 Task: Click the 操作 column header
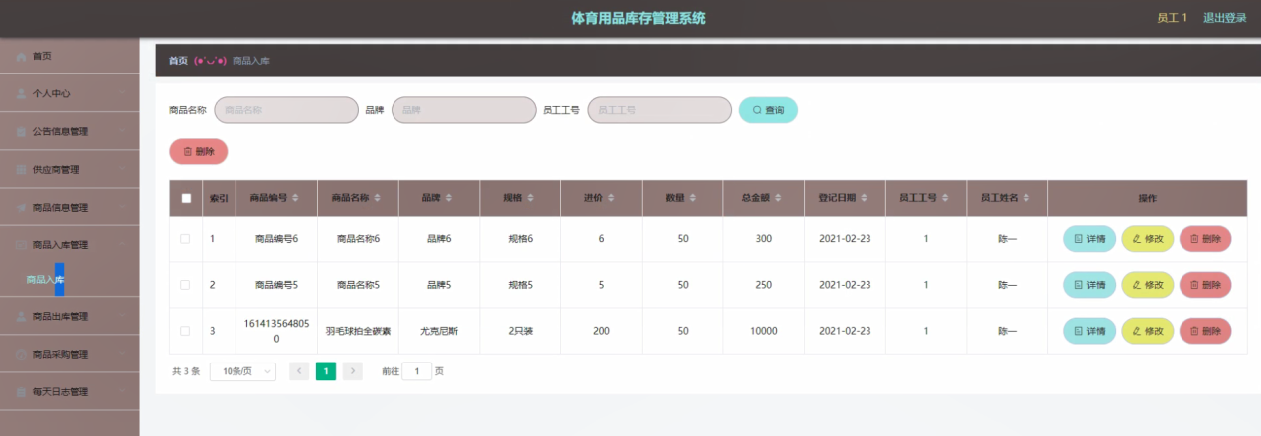click(1147, 198)
